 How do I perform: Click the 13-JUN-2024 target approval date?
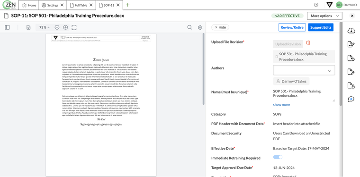(x=284, y=168)
